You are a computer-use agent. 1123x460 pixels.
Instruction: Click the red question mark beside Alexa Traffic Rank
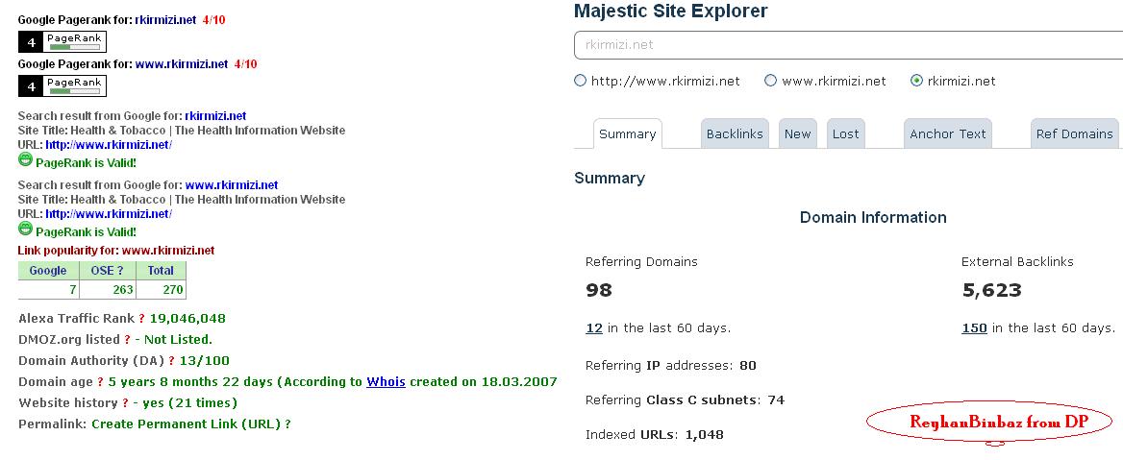(141, 319)
